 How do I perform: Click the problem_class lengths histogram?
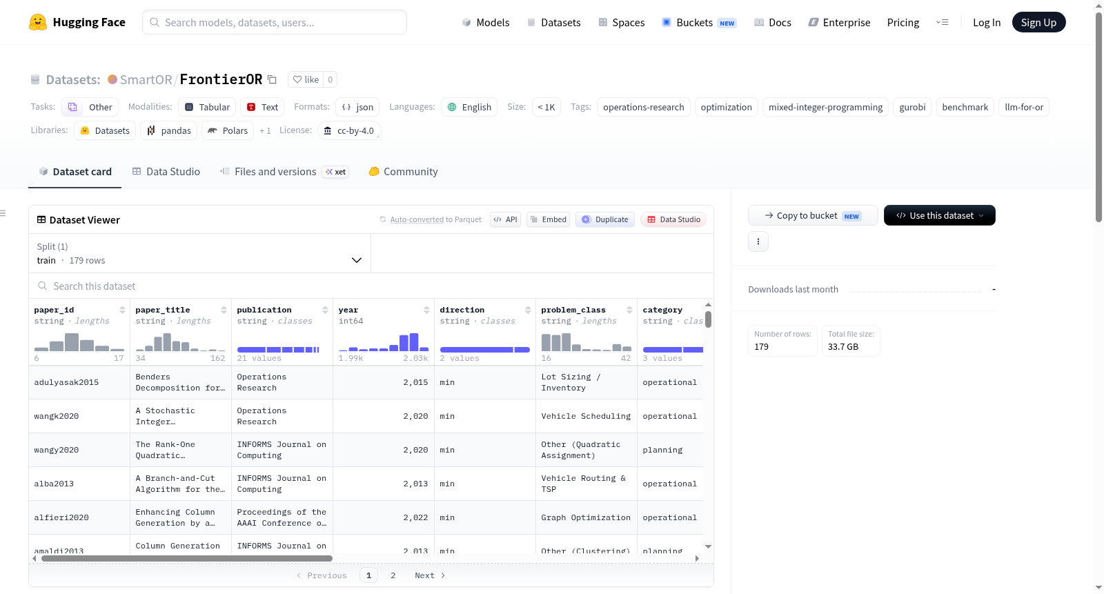tap(586, 342)
